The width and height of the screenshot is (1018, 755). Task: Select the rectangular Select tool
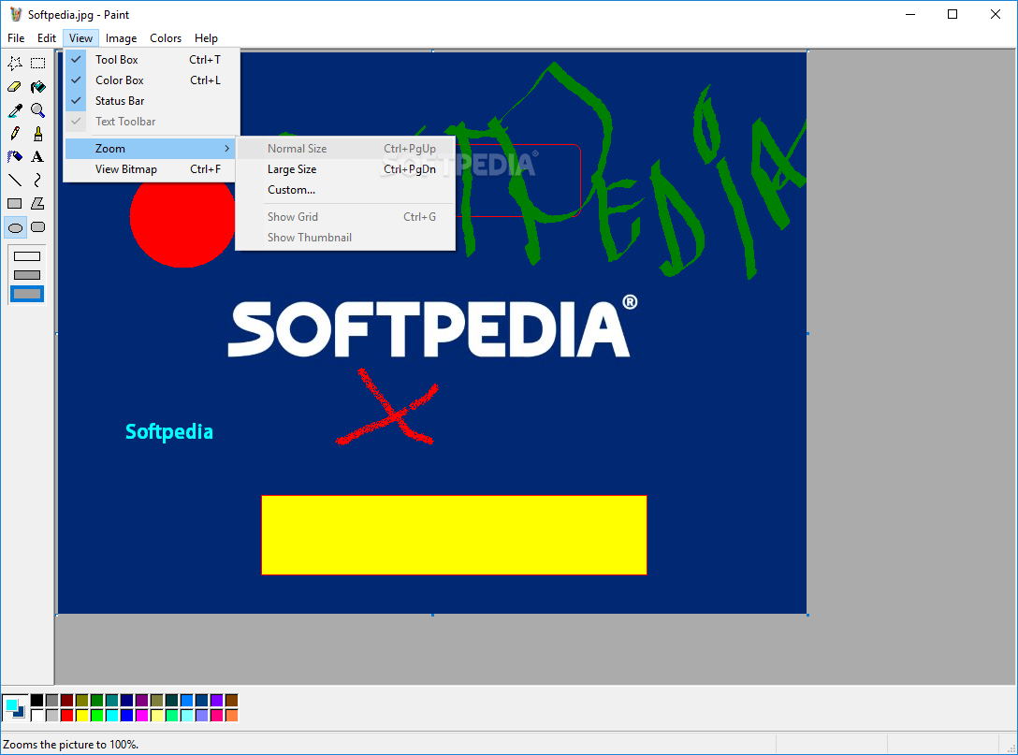click(x=38, y=63)
